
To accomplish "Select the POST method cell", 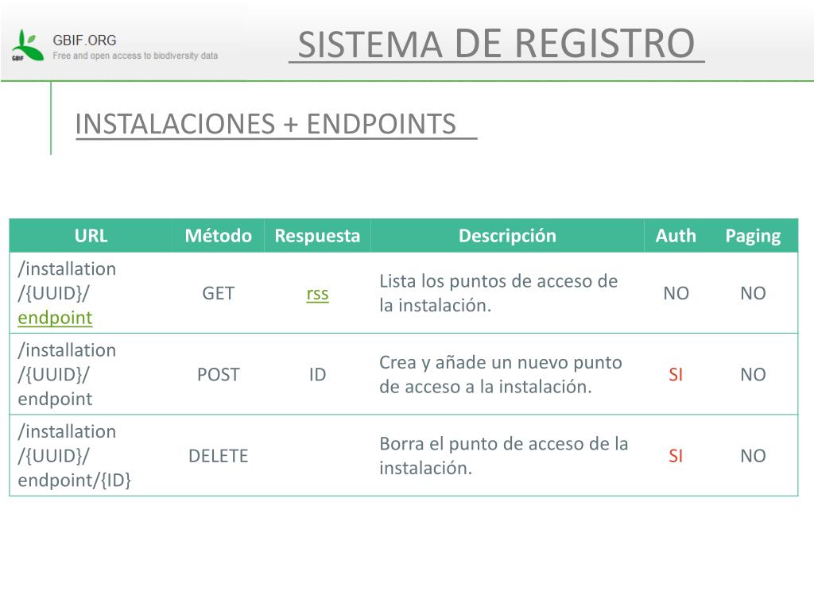I will click(218, 375).
